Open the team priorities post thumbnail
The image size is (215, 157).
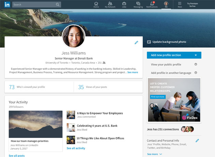[35, 124]
